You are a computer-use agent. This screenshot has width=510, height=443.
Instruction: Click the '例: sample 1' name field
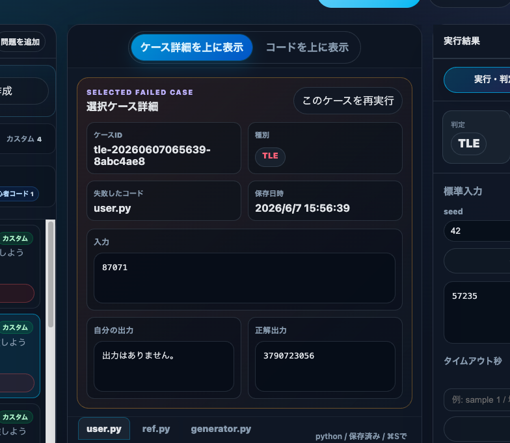pyautogui.click(x=477, y=399)
